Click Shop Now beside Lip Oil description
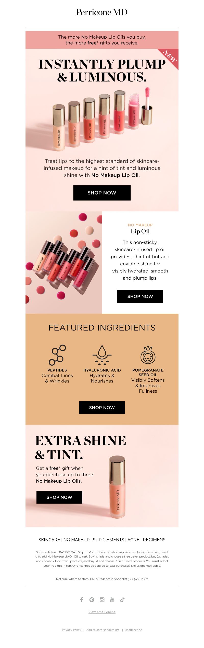The width and height of the screenshot is (204, 648). 140,296
